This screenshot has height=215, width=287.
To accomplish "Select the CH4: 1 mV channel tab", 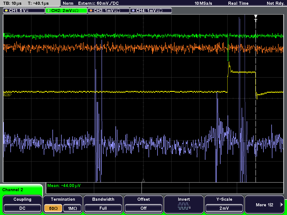I will pos(151,11).
